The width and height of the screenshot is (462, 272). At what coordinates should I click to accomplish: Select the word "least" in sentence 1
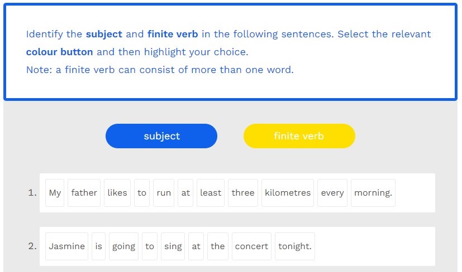(211, 193)
